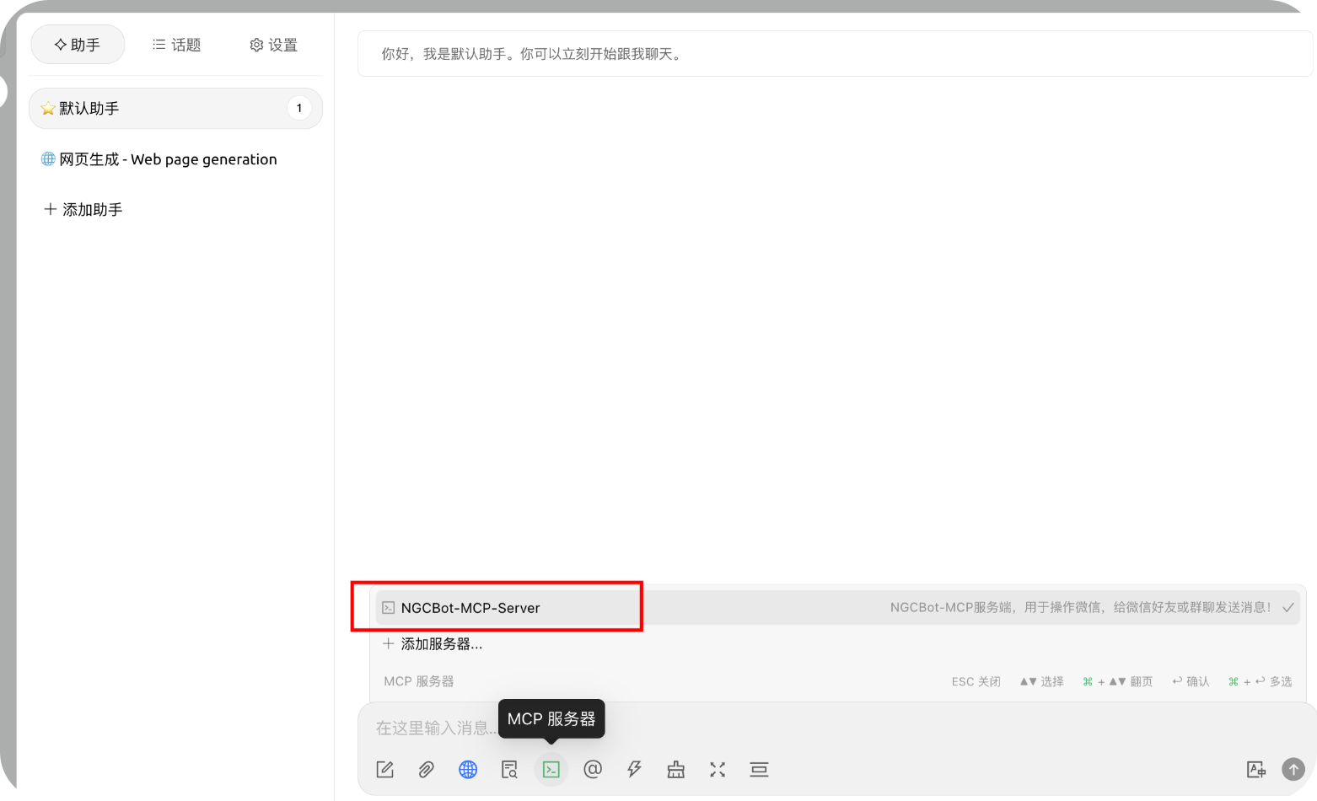Click the 翻页 shortcut hint
The width and height of the screenshot is (1317, 801).
pyautogui.click(x=1117, y=681)
